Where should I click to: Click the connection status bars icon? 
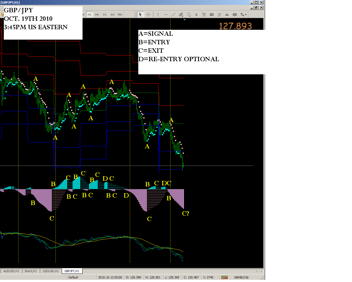point(224,277)
